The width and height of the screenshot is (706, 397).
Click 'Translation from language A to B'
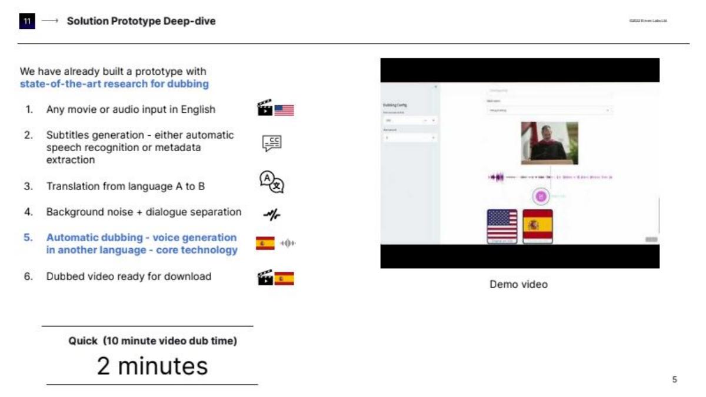(125, 186)
